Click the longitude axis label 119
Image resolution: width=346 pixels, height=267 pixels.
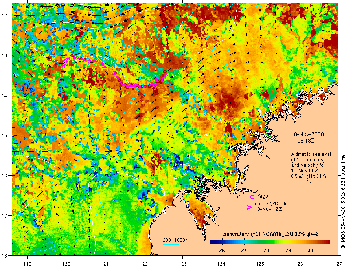click(x=28, y=264)
